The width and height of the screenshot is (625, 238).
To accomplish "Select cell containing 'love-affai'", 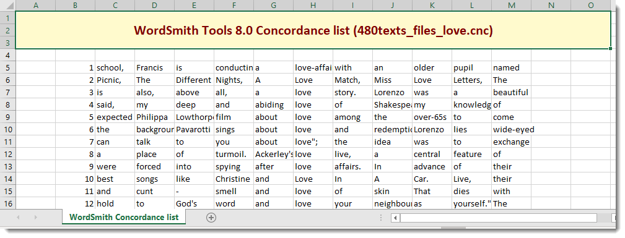I will (313, 67).
